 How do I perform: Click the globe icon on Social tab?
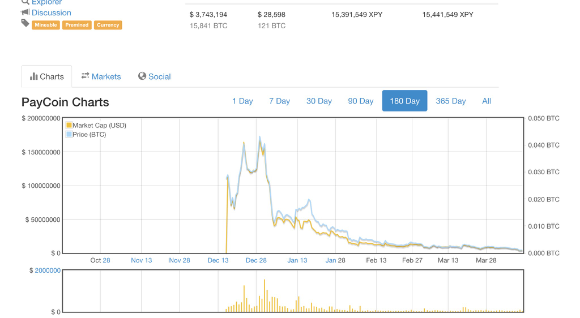[x=142, y=76]
